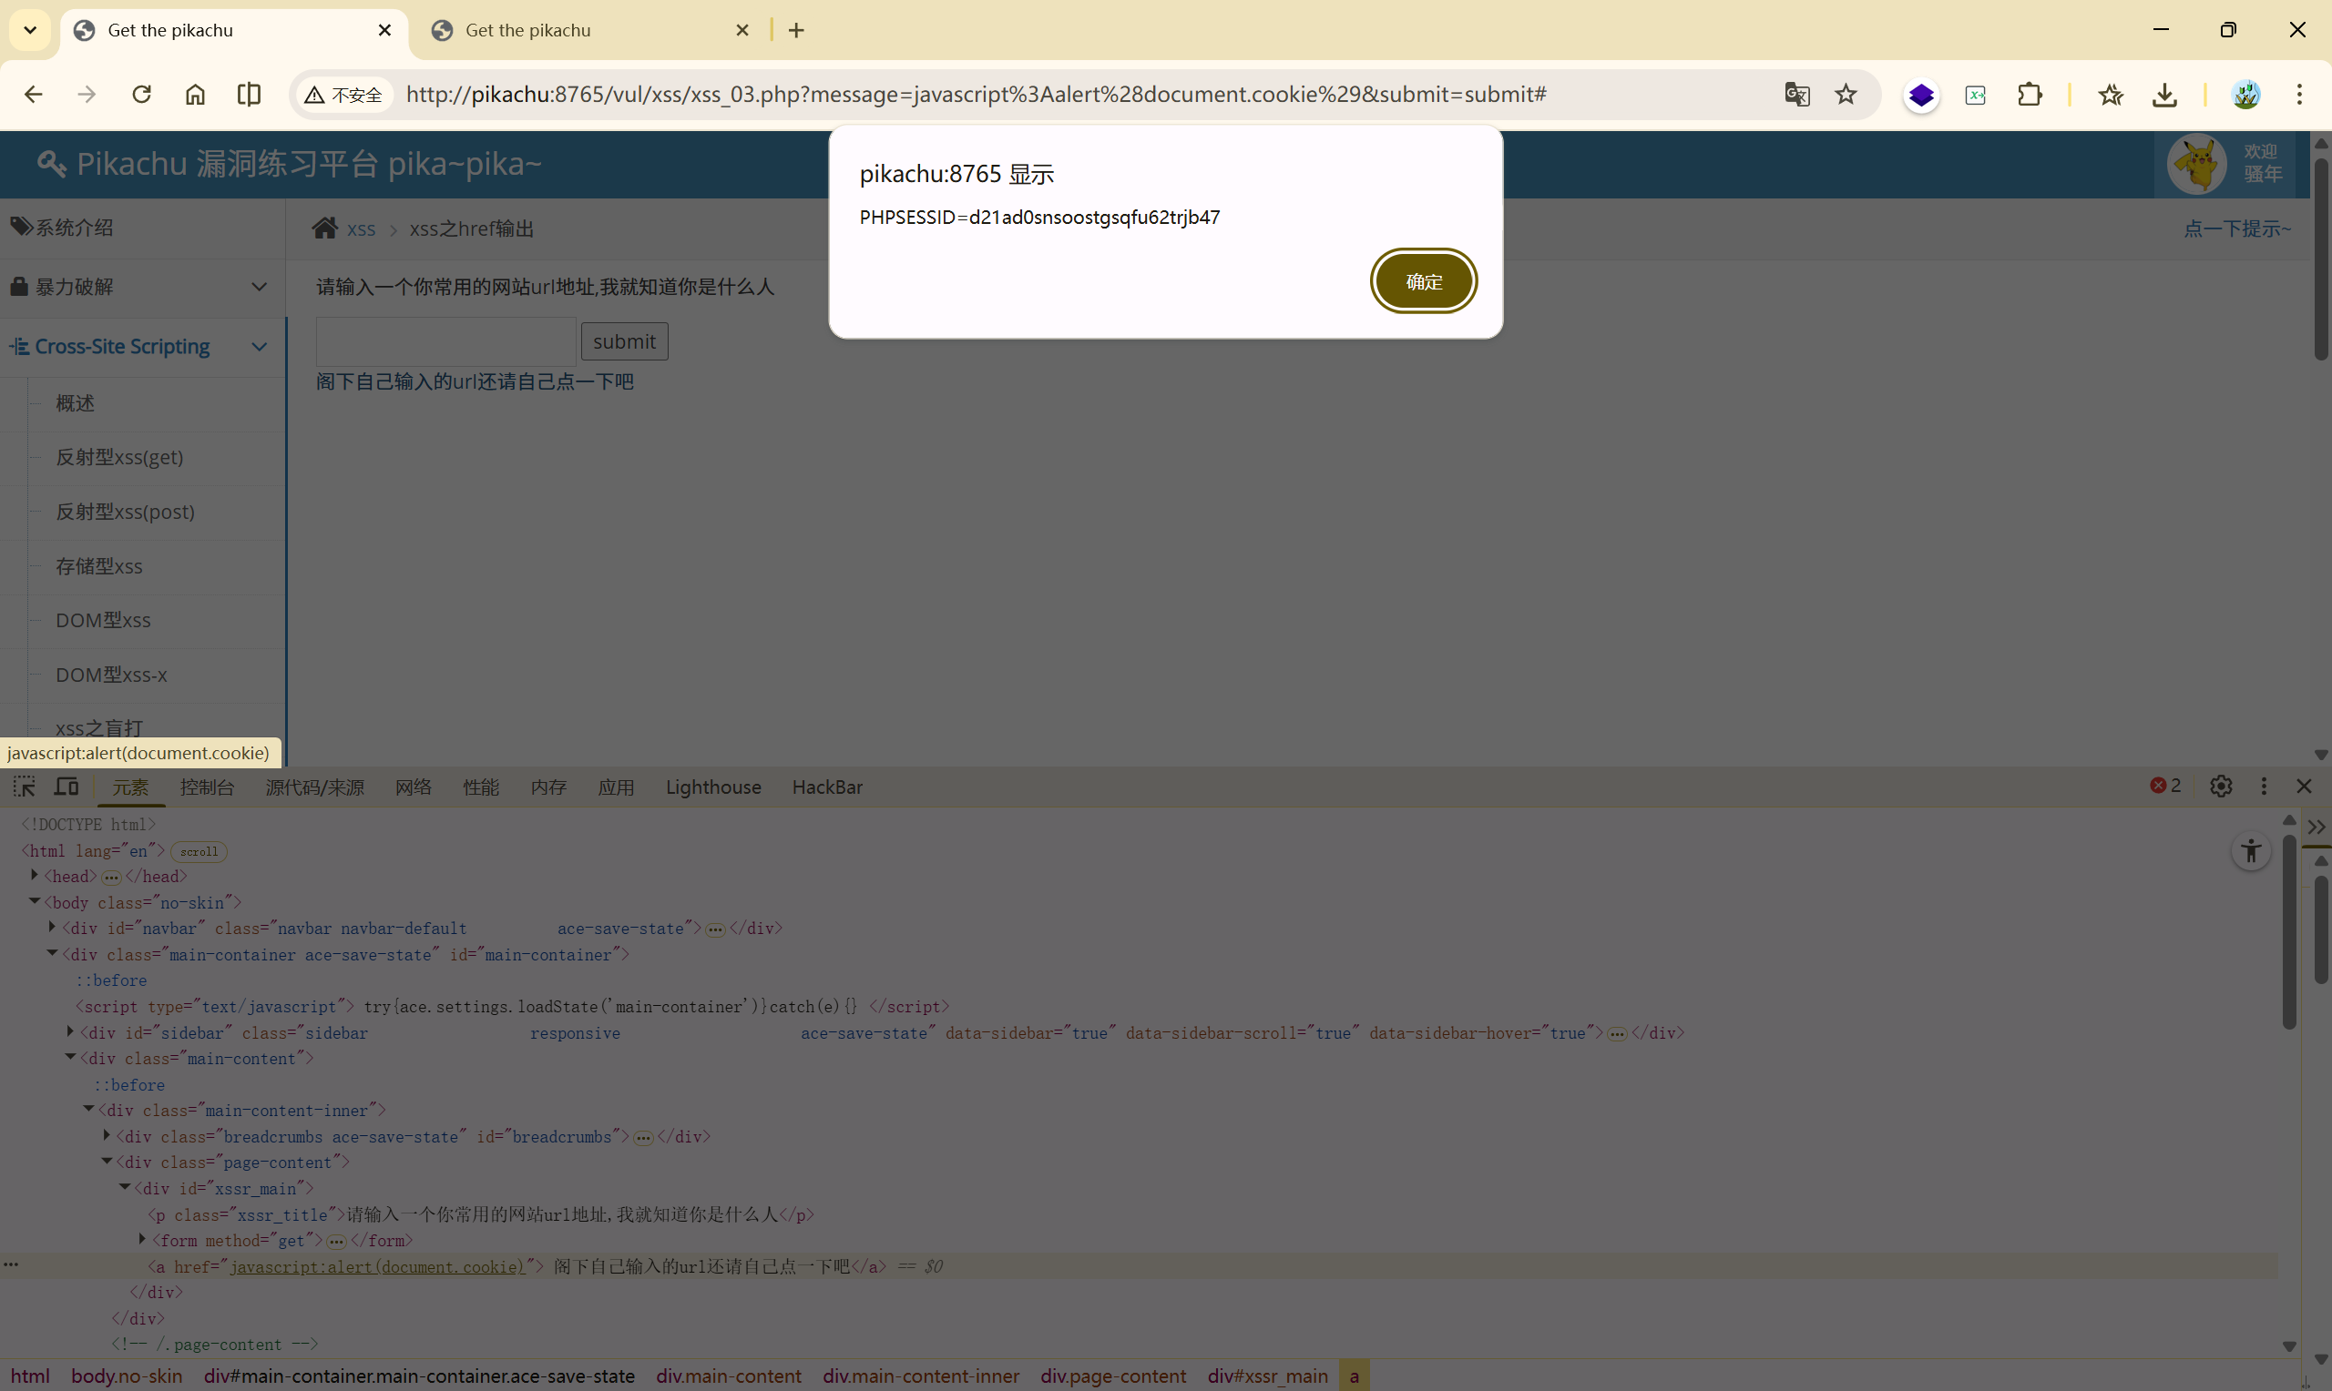Switch to the HackBar DevTools tab
Image resolution: width=2332 pixels, height=1391 pixels.
pos(826,787)
